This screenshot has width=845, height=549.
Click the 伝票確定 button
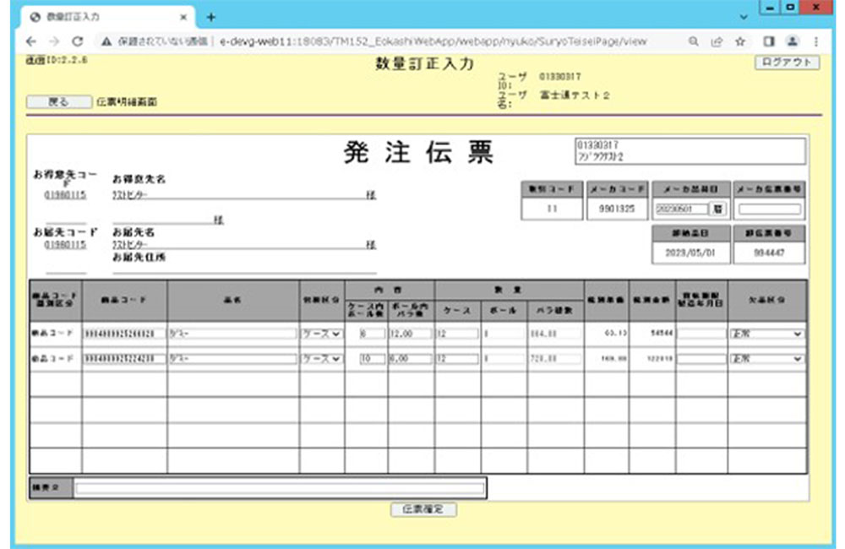423,509
